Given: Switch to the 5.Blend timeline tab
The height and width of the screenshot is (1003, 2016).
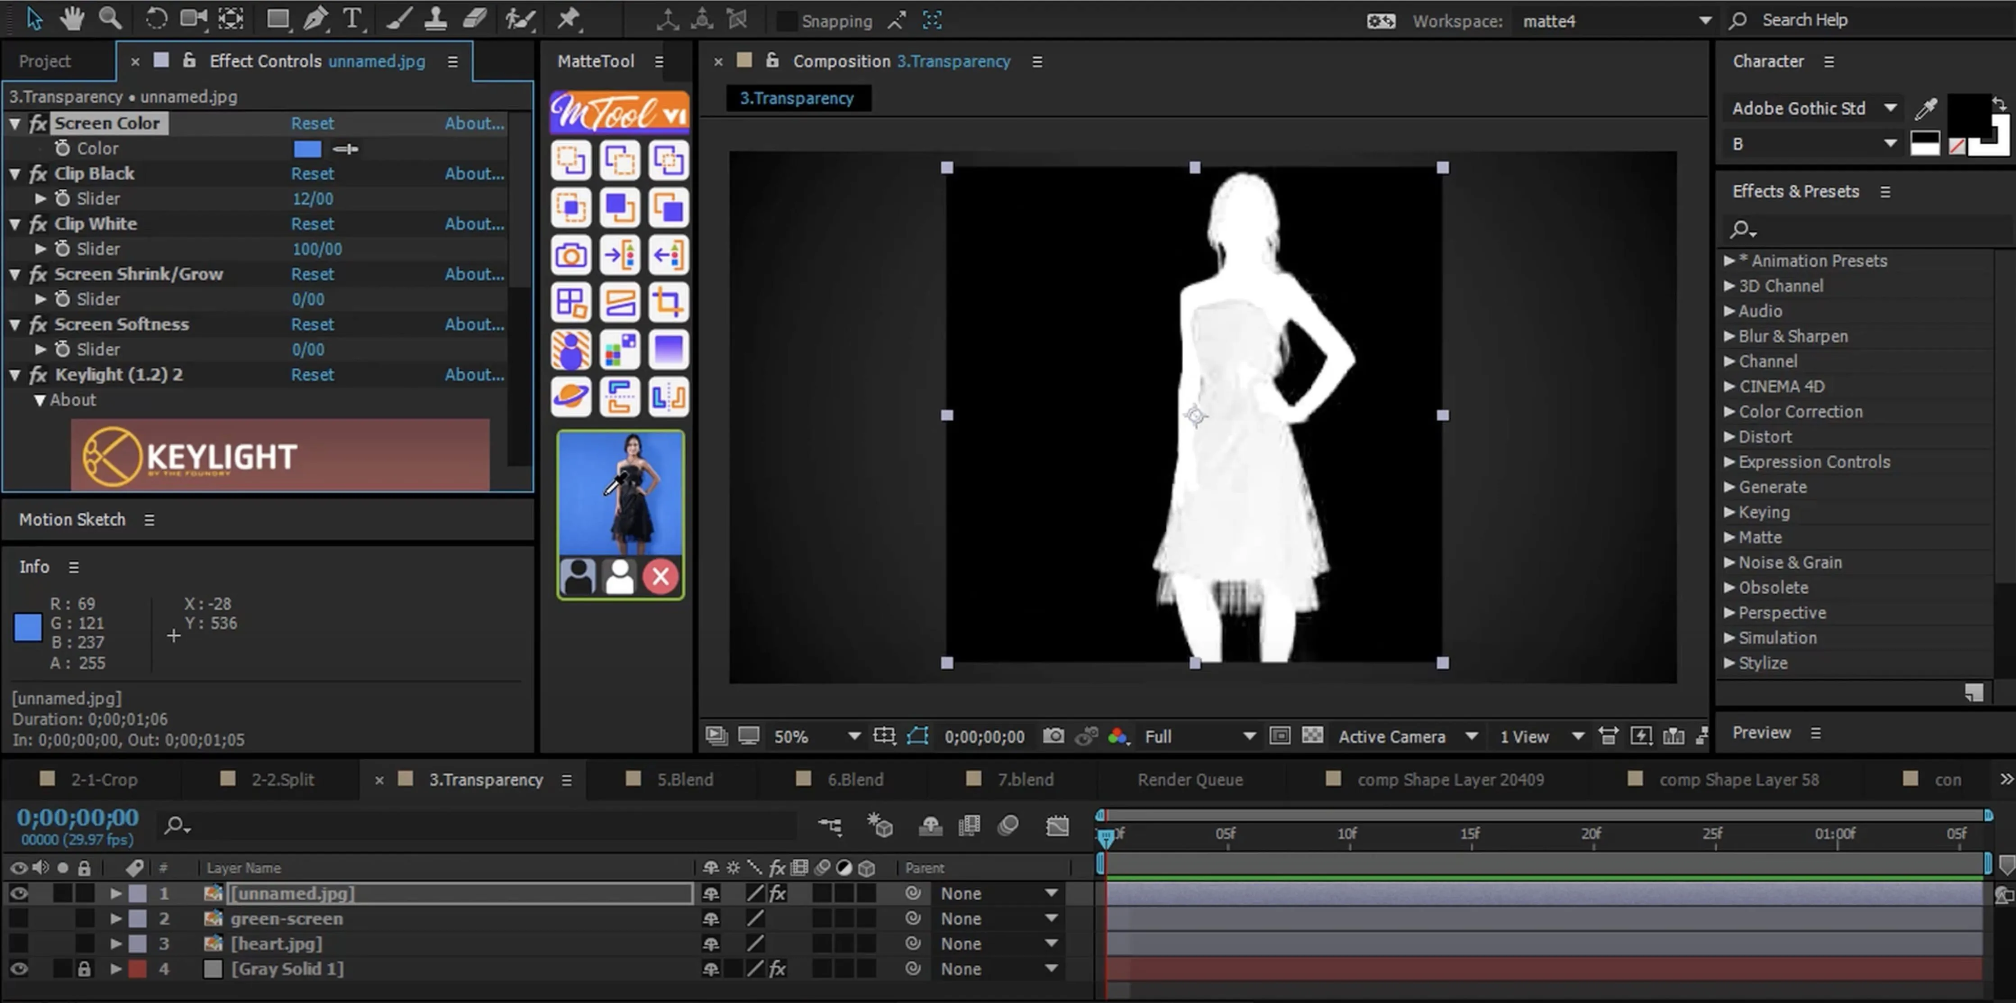Looking at the screenshot, I should [x=685, y=780].
